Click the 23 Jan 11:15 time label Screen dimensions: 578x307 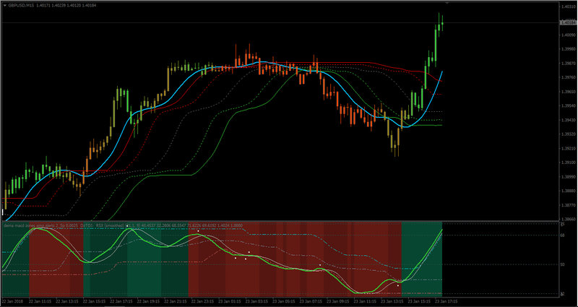point(364,301)
